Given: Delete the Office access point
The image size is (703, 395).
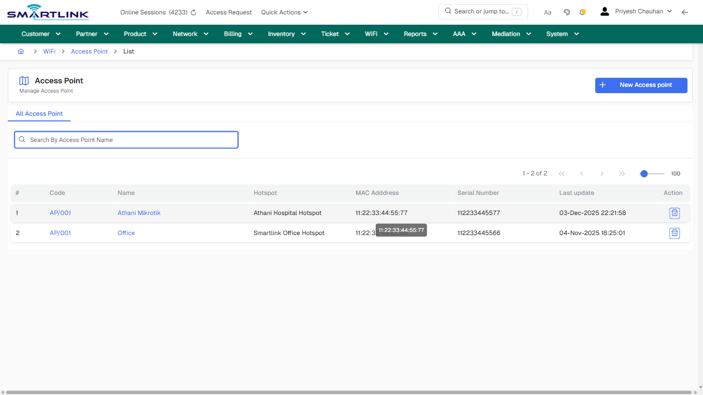Looking at the screenshot, I should pyautogui.click(x=675, y=233).
